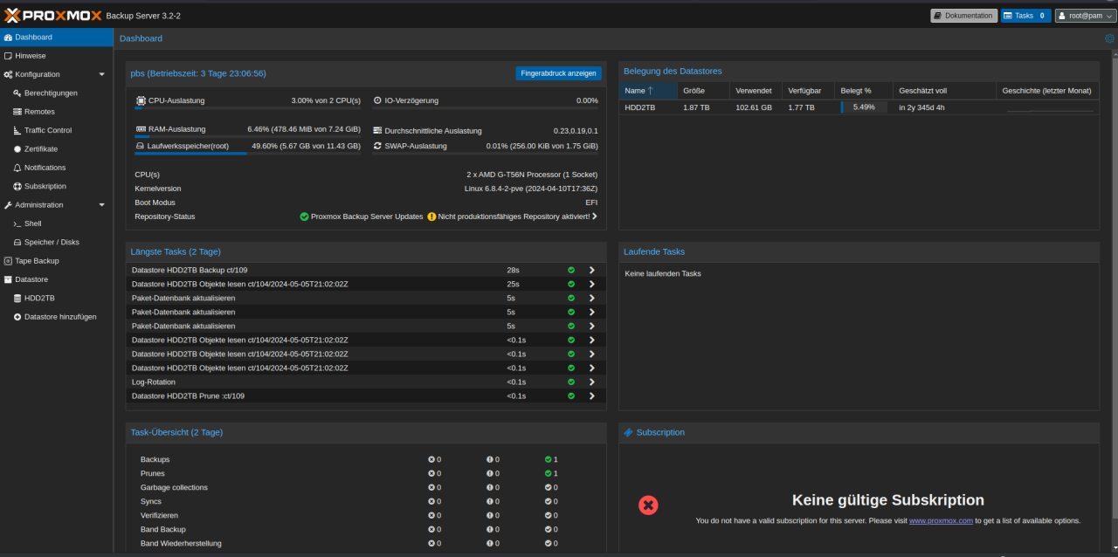Click the Verwendet column header
This screenshot has width=1118, height=557.
[756, 91]
